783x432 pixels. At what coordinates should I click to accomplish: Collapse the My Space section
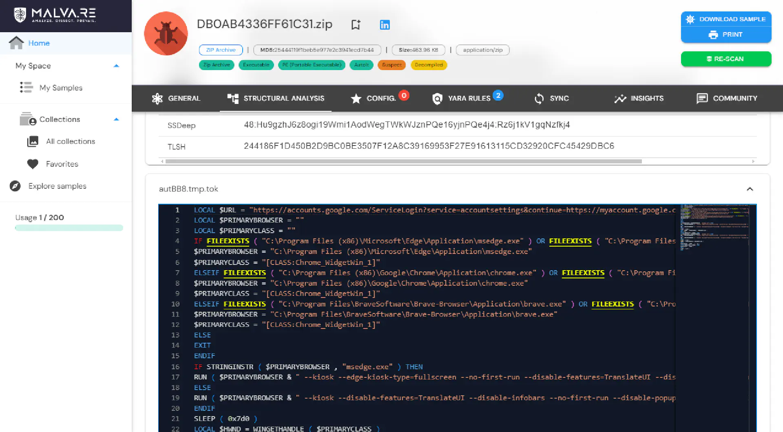tap(116, 66)
